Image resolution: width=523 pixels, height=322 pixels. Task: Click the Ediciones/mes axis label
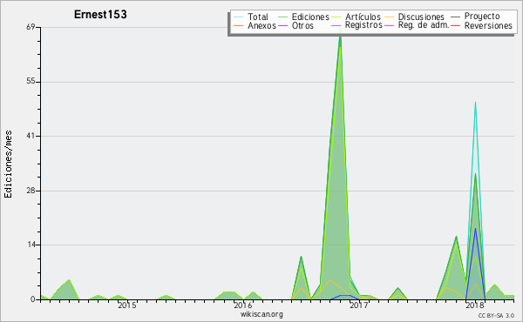click(8, 164)
